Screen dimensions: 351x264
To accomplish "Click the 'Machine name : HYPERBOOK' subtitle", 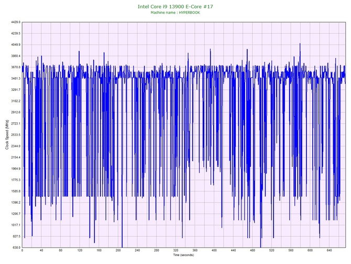I will (175, 13).
